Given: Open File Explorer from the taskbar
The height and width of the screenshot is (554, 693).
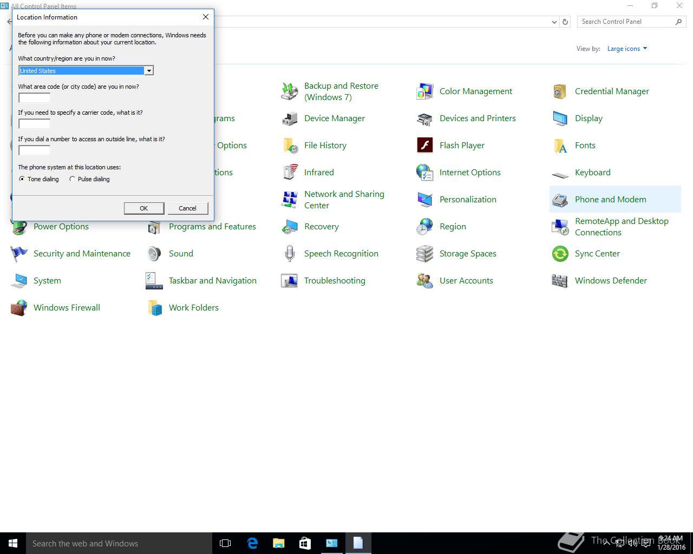Looking at the screenshot, I should coord(278,543).
